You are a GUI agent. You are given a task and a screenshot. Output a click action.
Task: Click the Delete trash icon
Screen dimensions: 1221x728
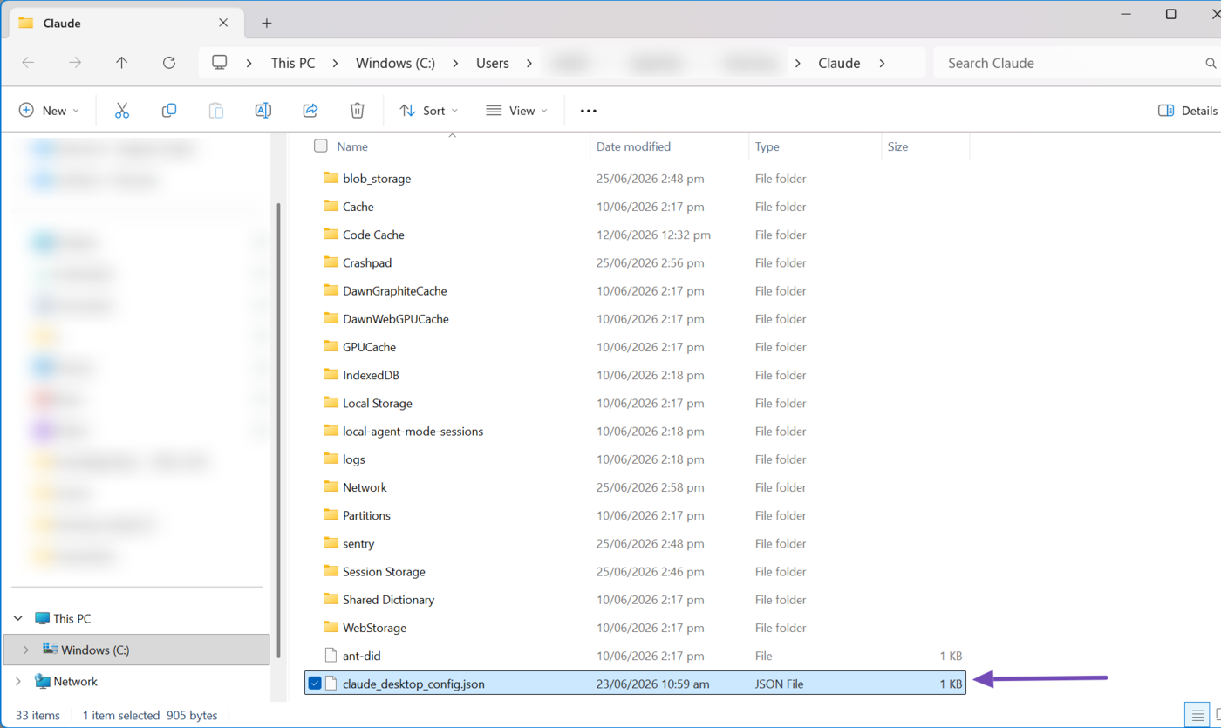click(357, 111)
